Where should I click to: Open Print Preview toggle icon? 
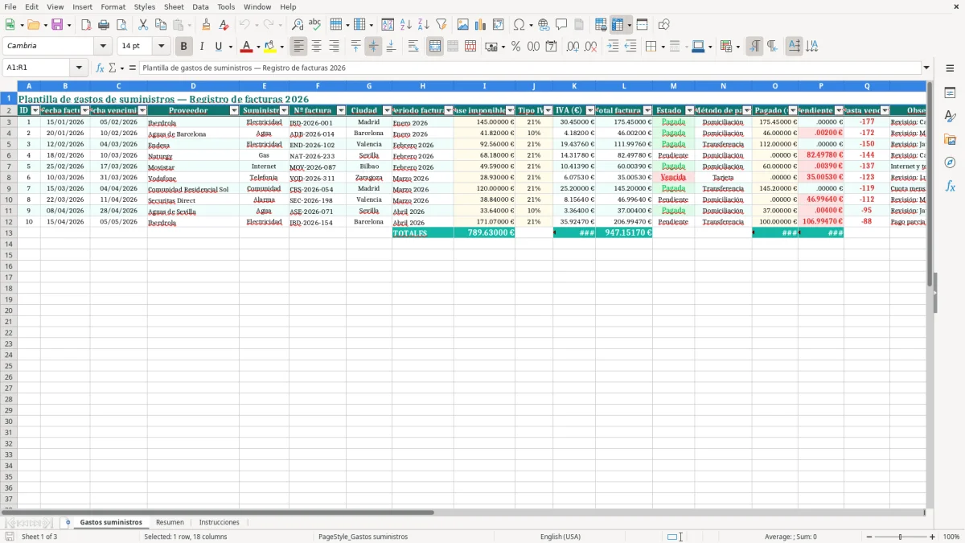[x=121, y=25]
